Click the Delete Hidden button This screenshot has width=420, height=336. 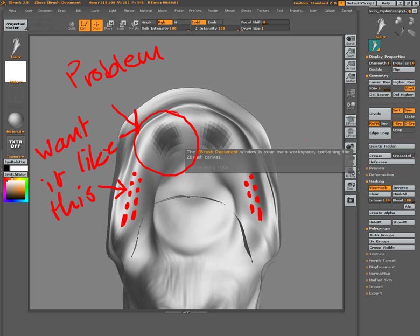[391, 146]
